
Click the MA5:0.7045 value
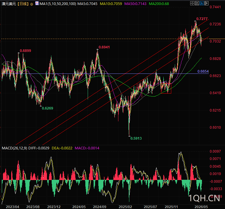[x=87, y=4]
